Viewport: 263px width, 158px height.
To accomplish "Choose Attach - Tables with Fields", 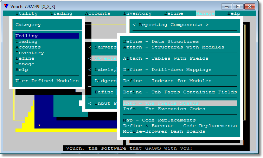I will 166,58.
